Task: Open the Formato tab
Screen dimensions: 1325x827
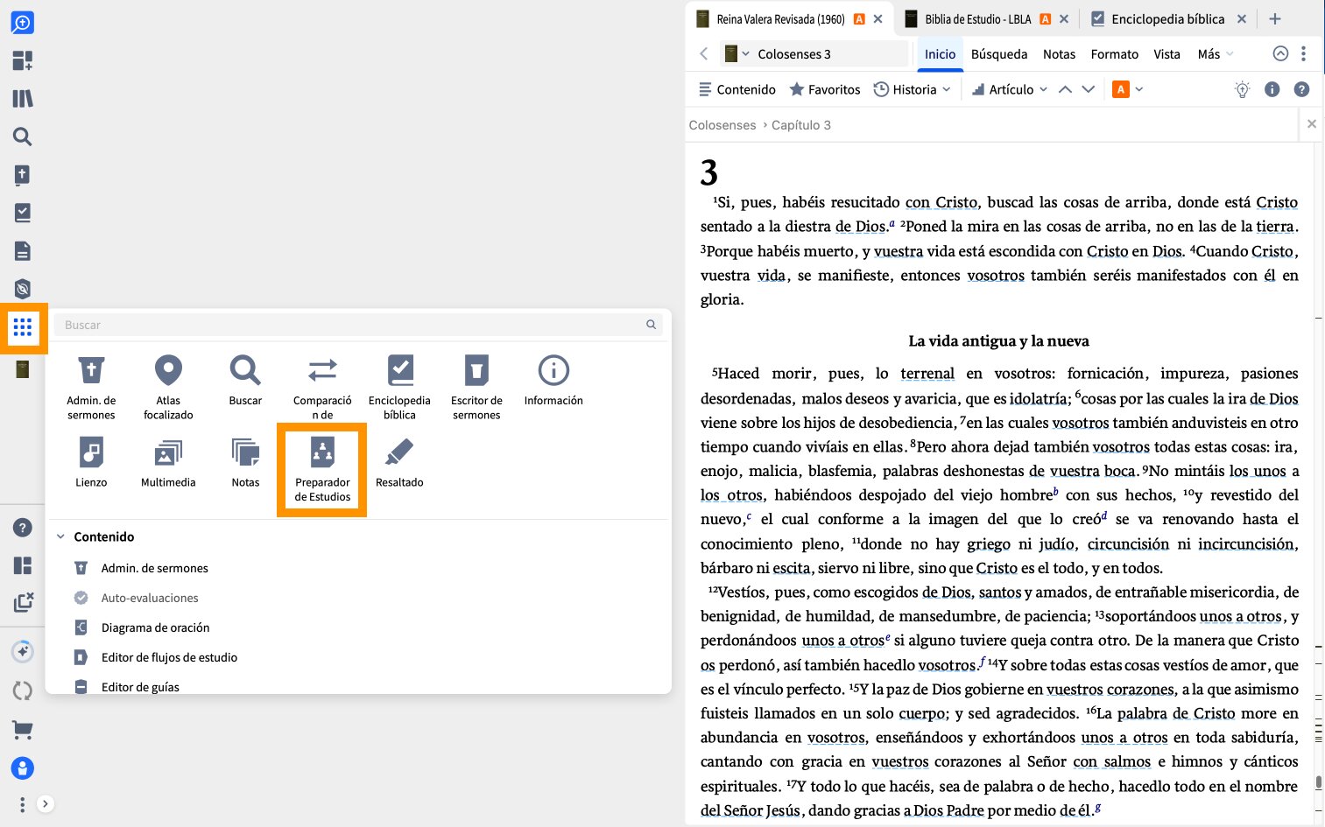Action: [1115, 54]
